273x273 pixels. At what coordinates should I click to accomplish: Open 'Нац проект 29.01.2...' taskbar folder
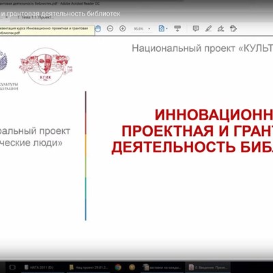[89, 268]
